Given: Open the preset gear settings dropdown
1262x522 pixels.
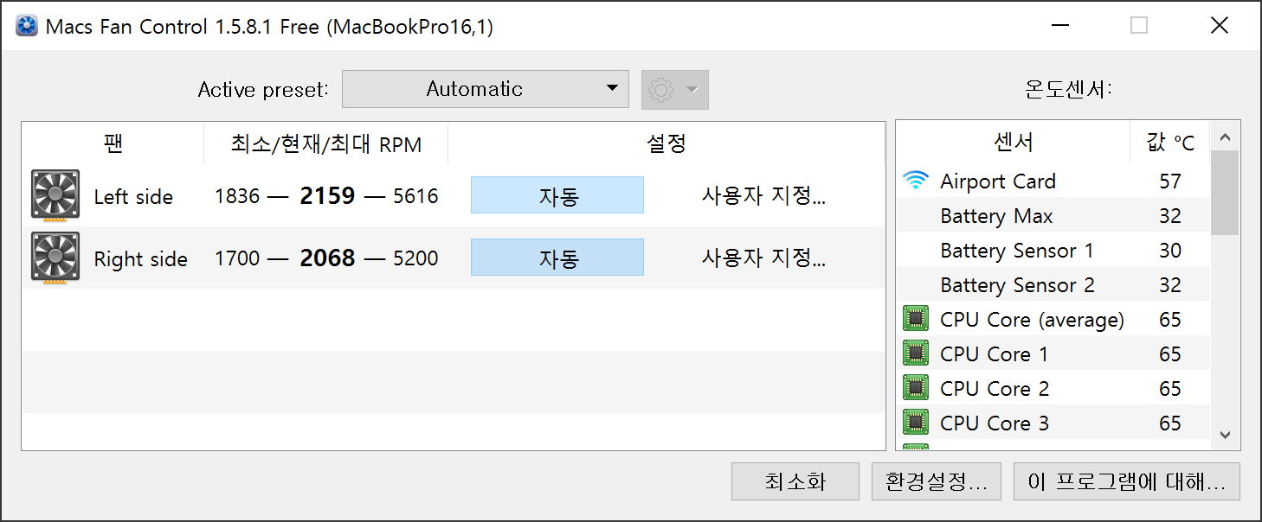Looking at the screenshot, I should pos(675,90).
